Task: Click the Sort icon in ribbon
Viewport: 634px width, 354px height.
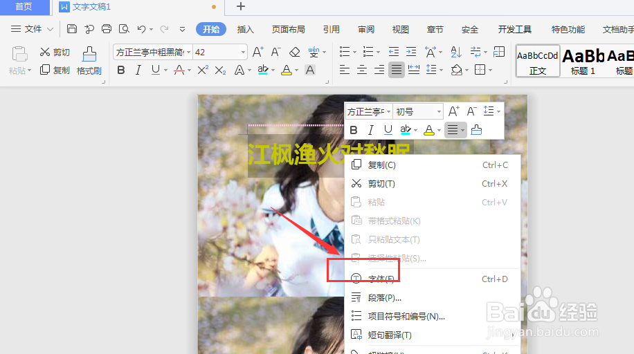Action: (456, 52)
